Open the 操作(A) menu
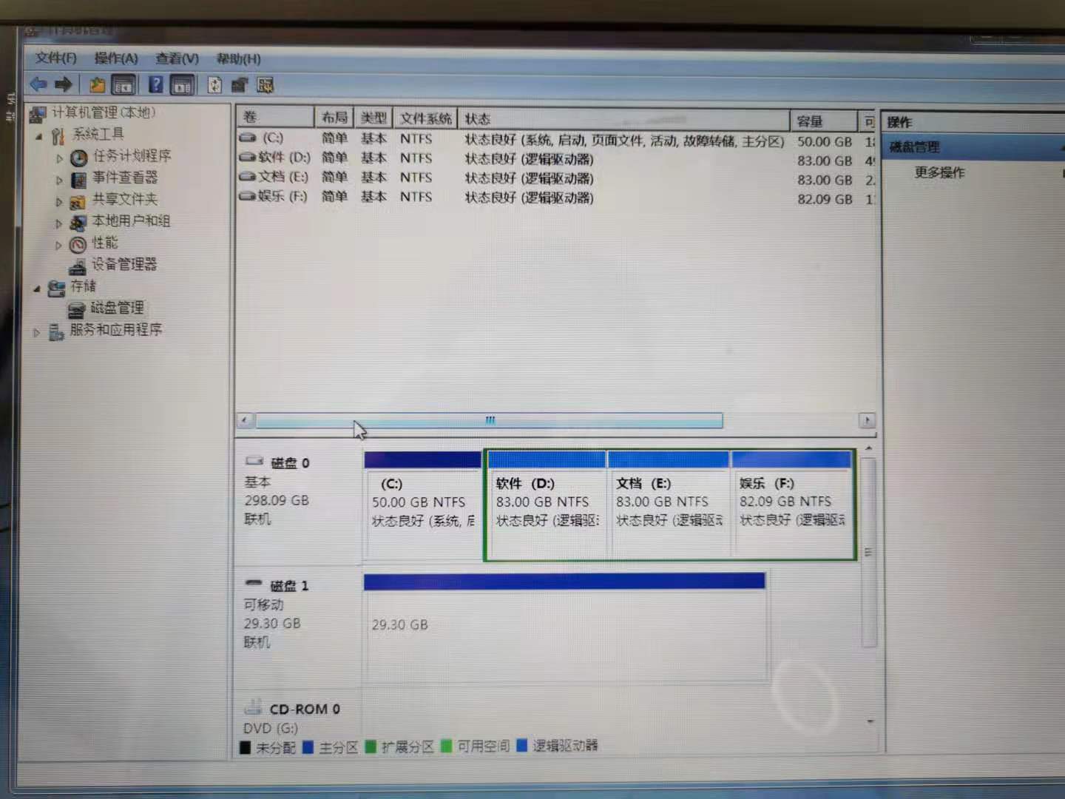The height and width of the screenshot is (799, 1065). 116,58
